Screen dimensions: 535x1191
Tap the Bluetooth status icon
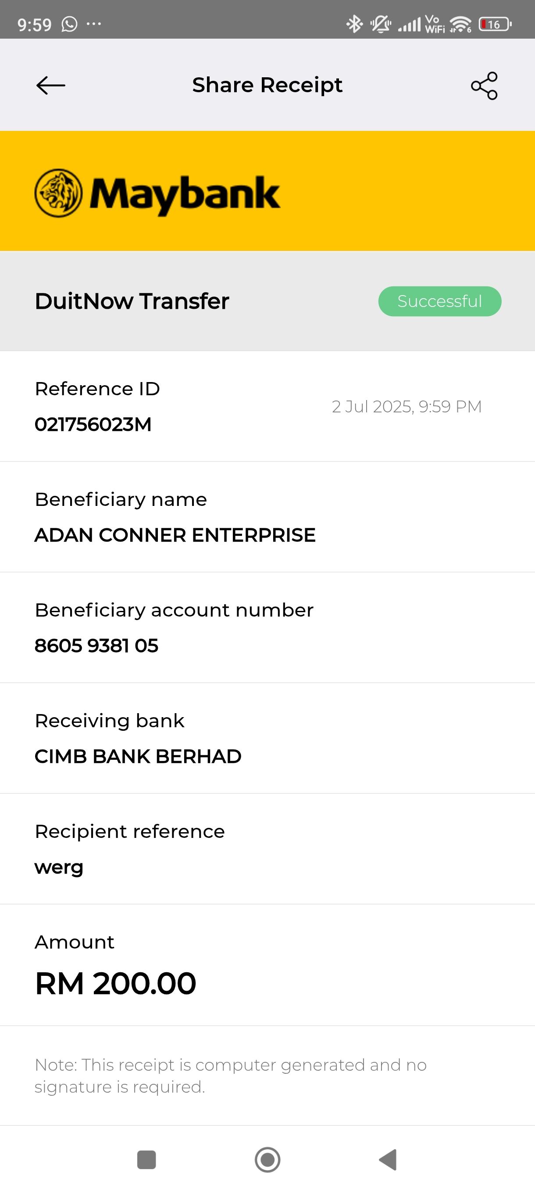(x=354, y=24)
